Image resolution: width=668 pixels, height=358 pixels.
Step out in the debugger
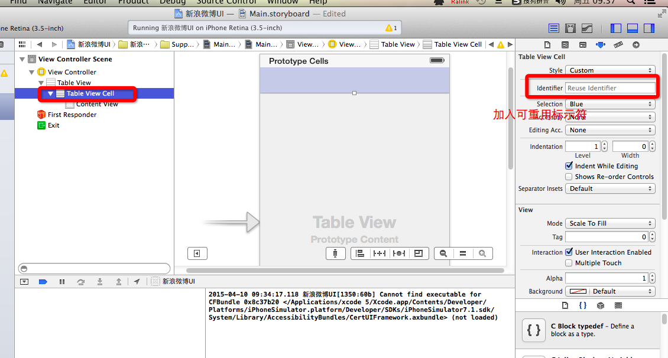click(118, 282)
